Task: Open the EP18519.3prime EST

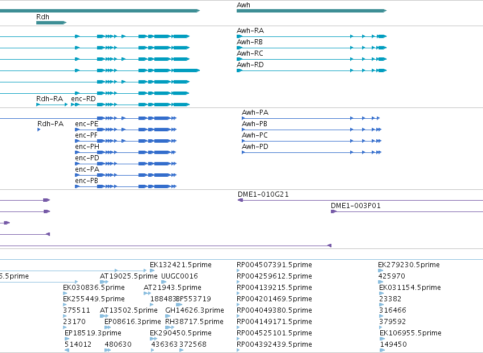Action: pos(93,333)
